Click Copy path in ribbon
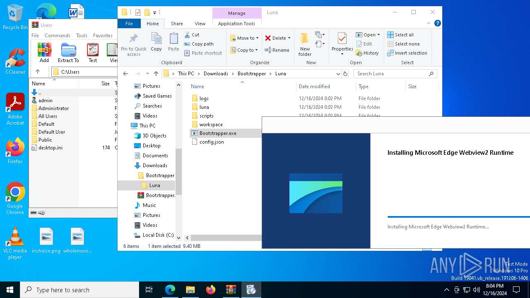This screenshot has height=298, width=530. pyautogui.click(x=199, y=44)
